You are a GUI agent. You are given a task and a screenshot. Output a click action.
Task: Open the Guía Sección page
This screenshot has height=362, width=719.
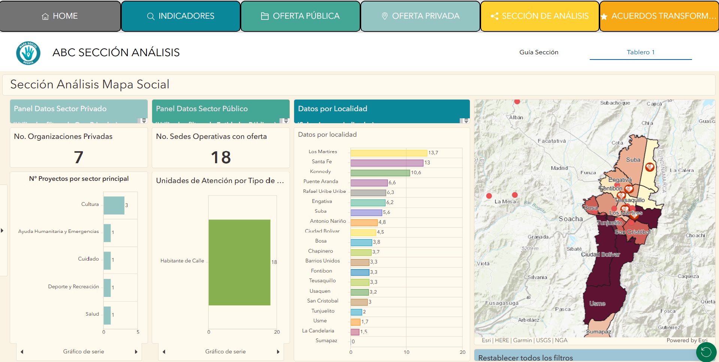coord(539,52)
